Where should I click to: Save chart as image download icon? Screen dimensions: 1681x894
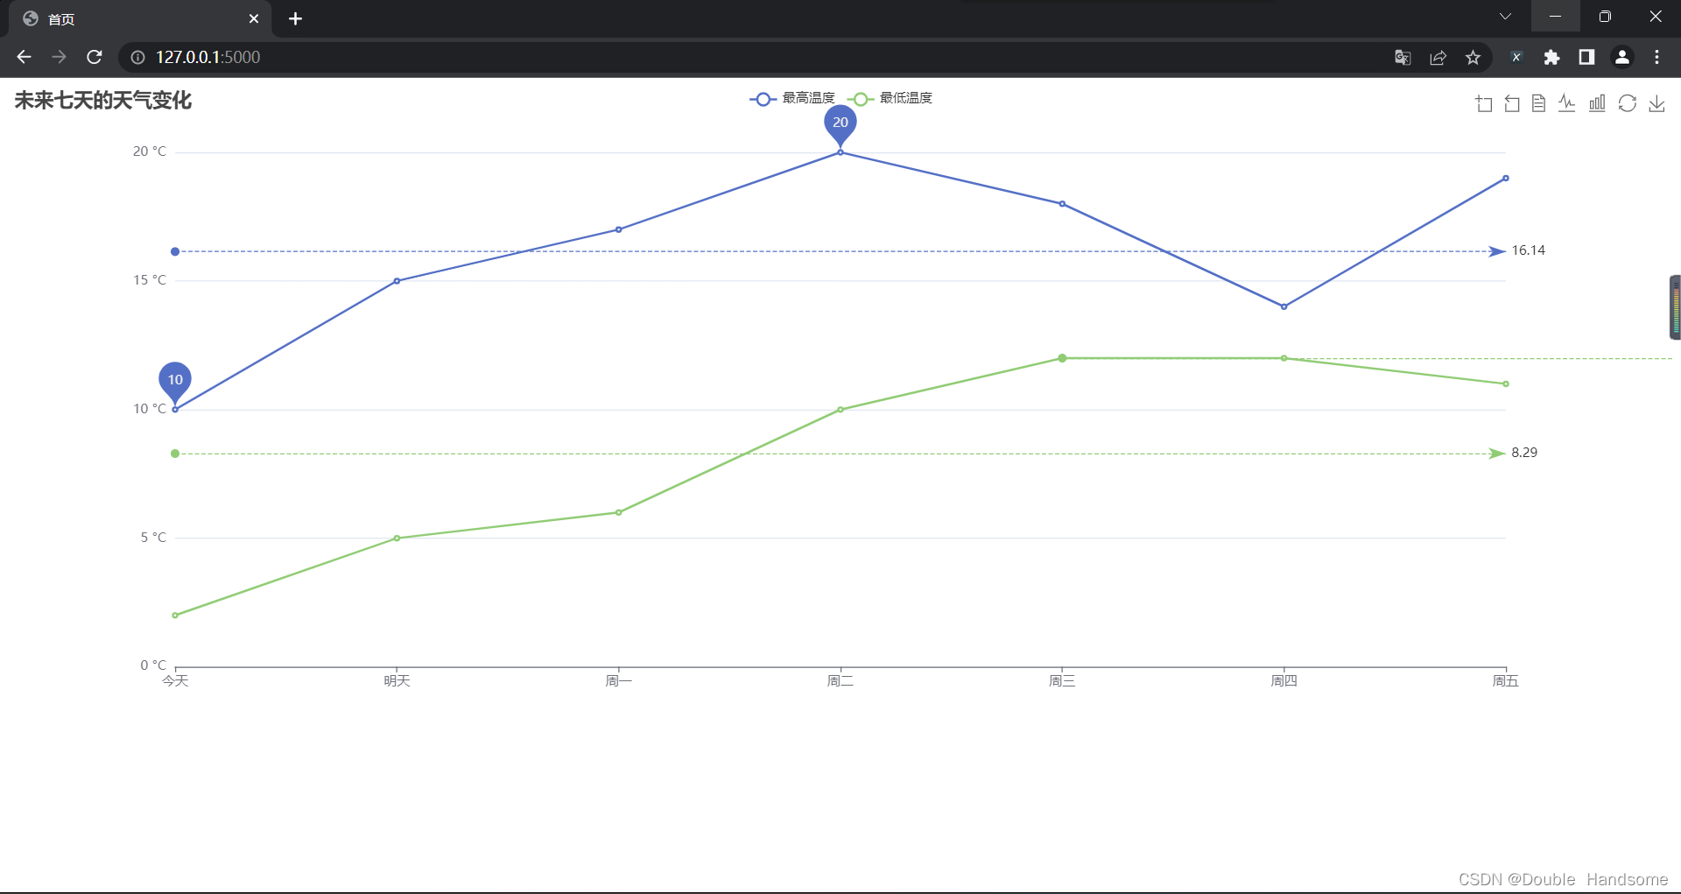[1656, 104]
